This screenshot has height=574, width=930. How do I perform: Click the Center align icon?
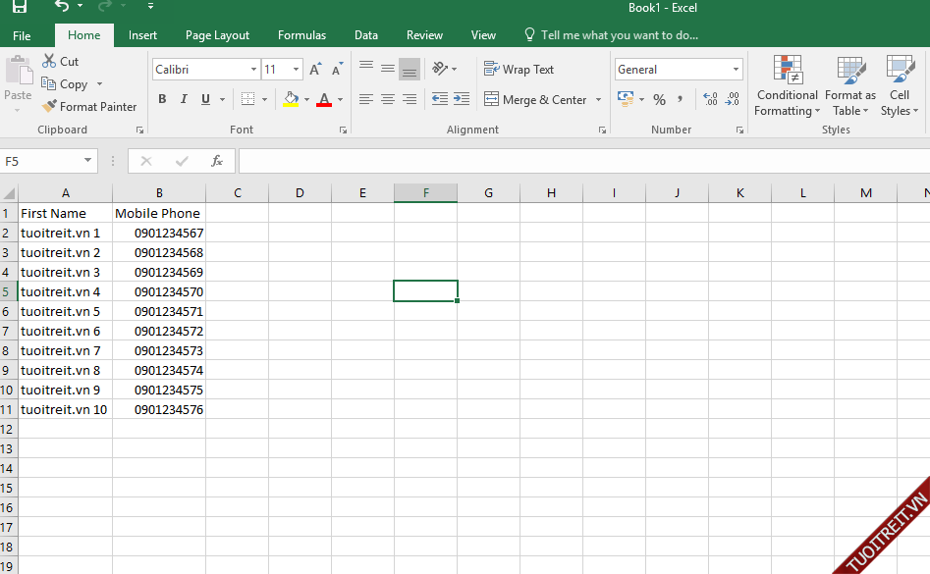388,99
